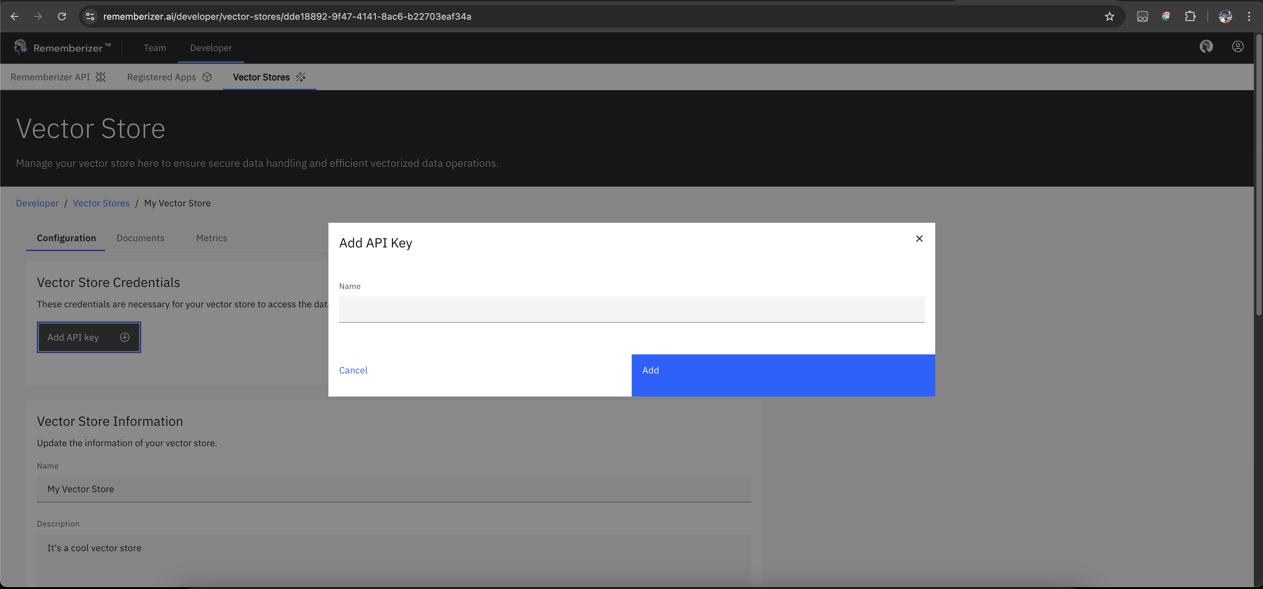Screen dimensions: 1263x589
Task: Follow the Vector Stores breadcrumb link
Action: [x=101, y=203]
